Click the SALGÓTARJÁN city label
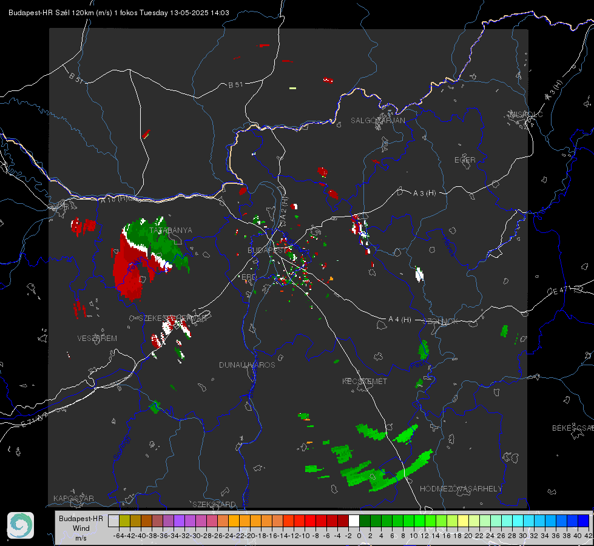Image resolution: width=594 pixels, height=546 pixels. pyautogui.click(x=377, y=121)
